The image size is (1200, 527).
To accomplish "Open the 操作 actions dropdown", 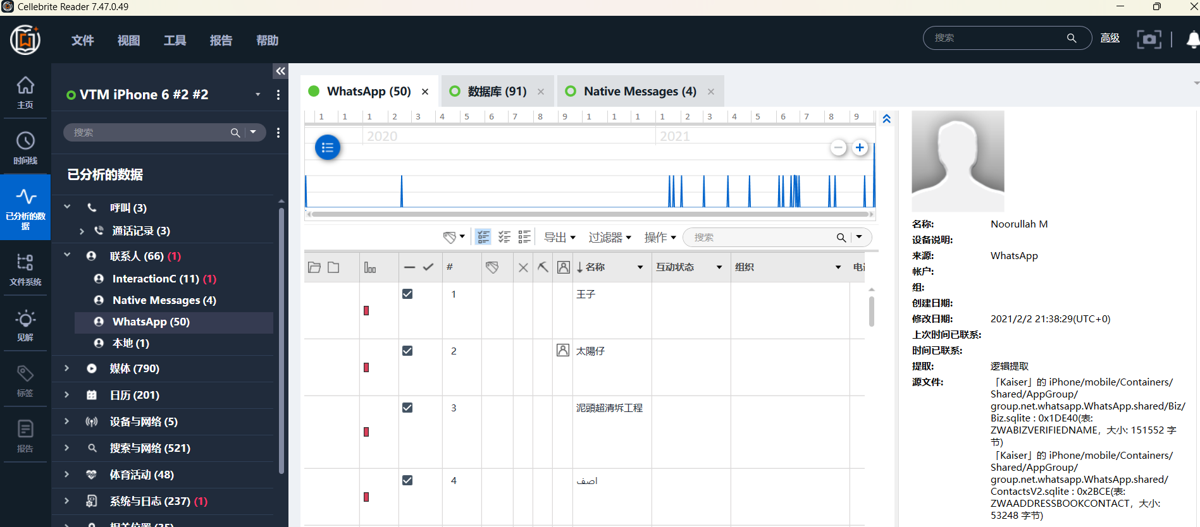I will point(660,238).
